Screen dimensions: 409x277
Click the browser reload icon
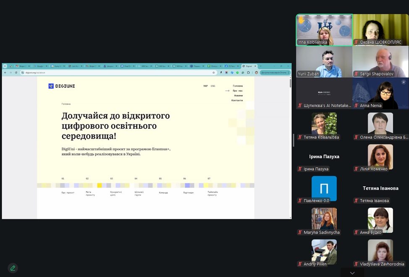click(x=16, y=73)
